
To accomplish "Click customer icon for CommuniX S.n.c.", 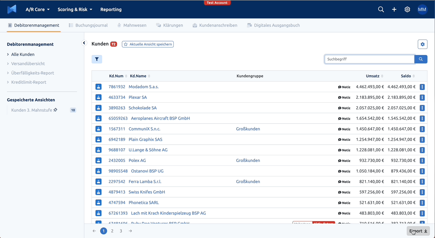I will (98, 129).
